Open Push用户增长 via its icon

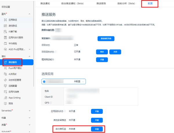tap(5, 68)
